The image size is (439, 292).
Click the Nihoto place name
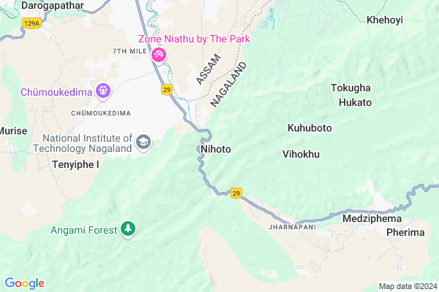click(x=216, y=149)
